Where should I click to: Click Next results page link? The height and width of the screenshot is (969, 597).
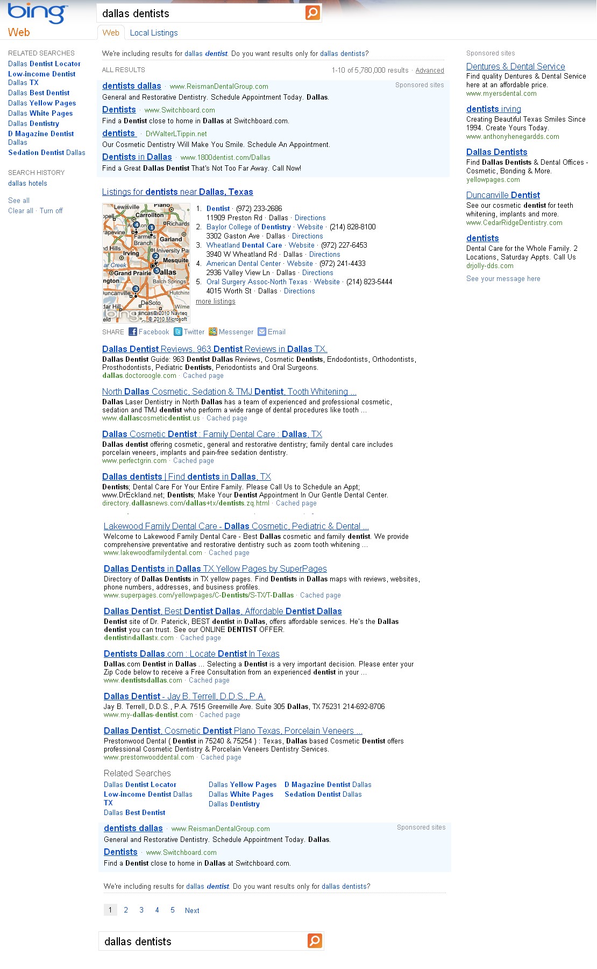[x=192, y=910]
